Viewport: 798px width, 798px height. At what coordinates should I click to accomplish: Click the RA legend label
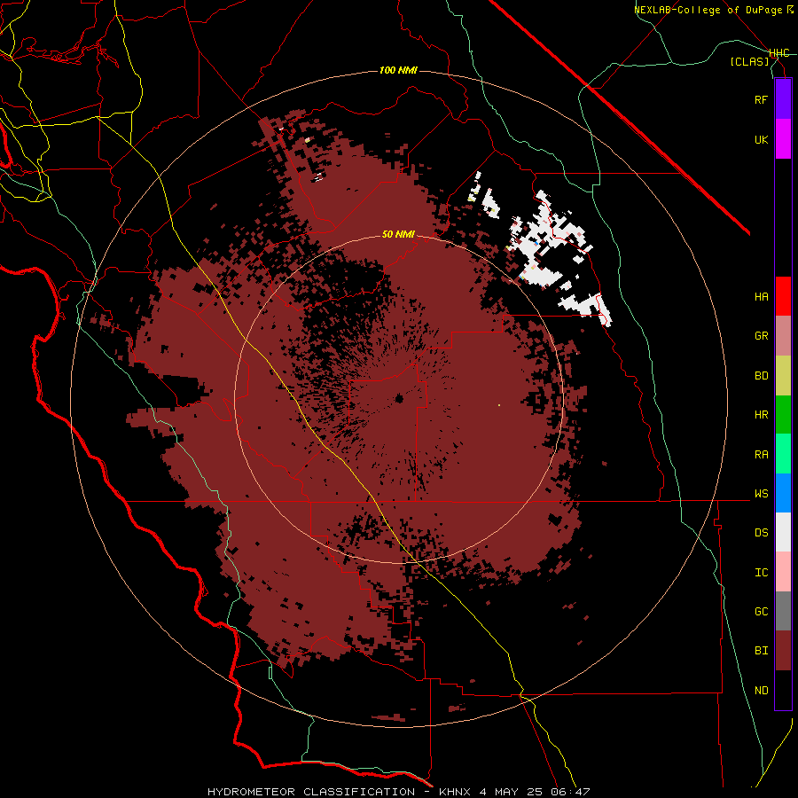[x=761, y=455]
